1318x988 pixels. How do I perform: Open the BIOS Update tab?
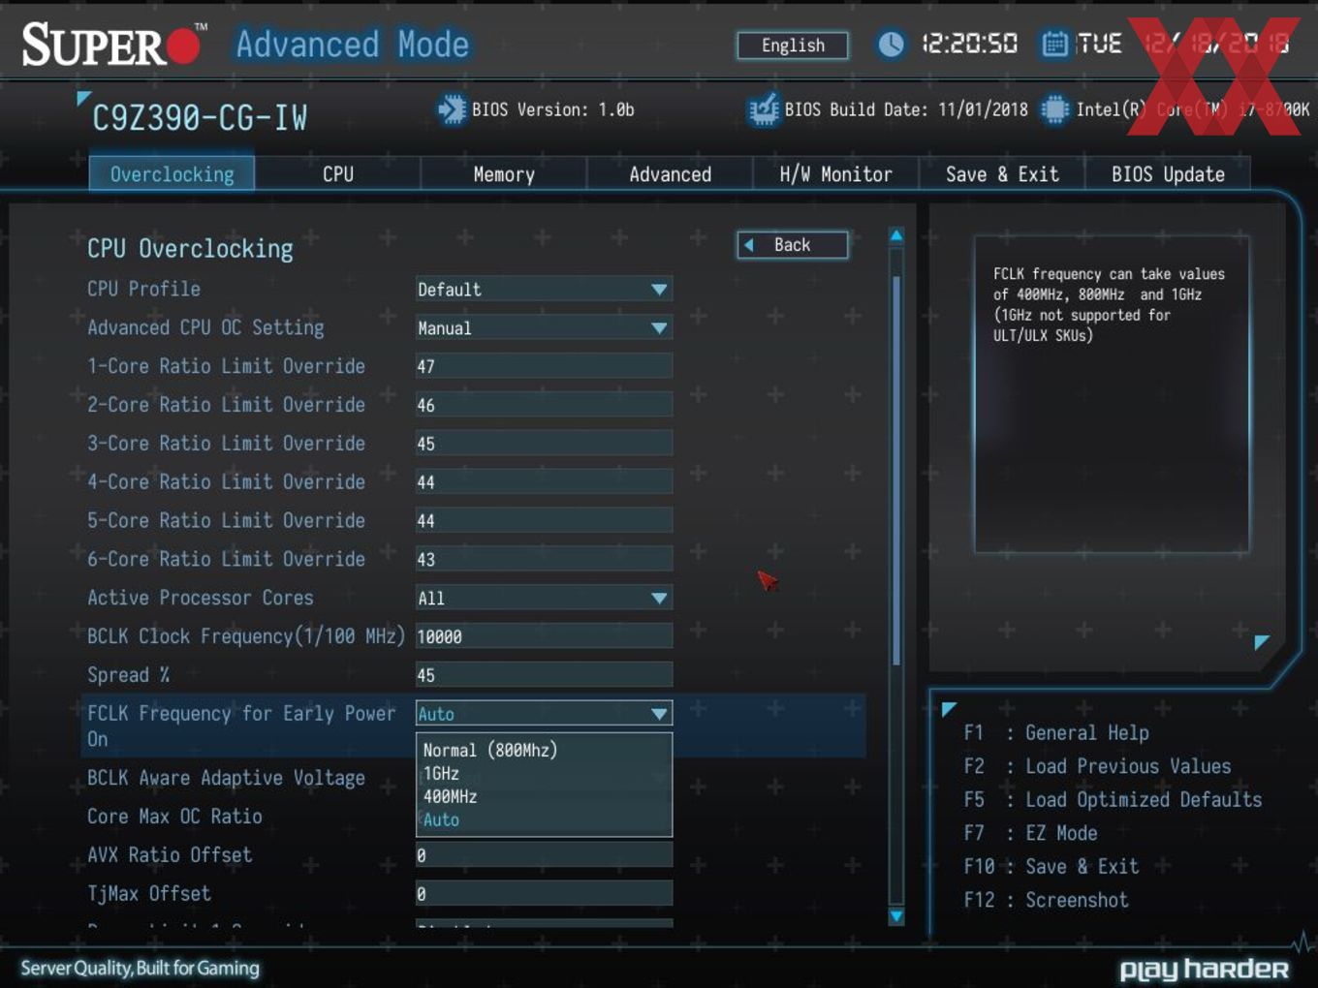click(x=1168, y=174)
